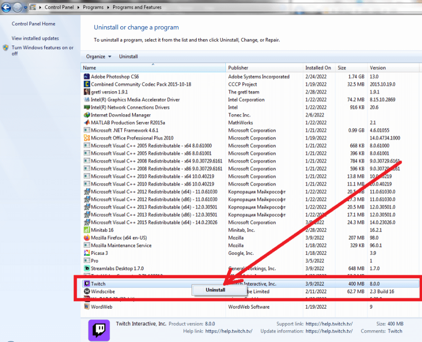Click the Streamlabs Desktop 1.7.0 icon
The image size is (422, 342).
[87, 268]
